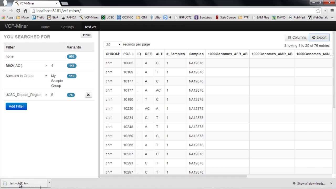
Task: Open the COSMIC bookmark
Action: click(x=125, y=17)
